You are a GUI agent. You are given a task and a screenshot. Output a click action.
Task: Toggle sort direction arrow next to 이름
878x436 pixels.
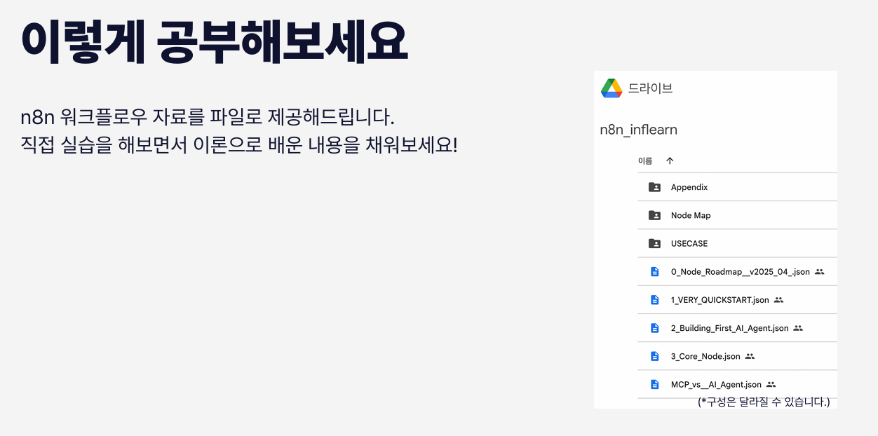coord(670,161)
